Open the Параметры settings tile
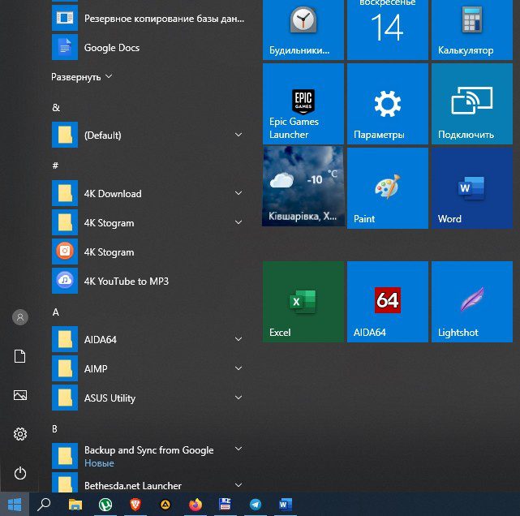 pyautogui.click(x=387, y=104)
